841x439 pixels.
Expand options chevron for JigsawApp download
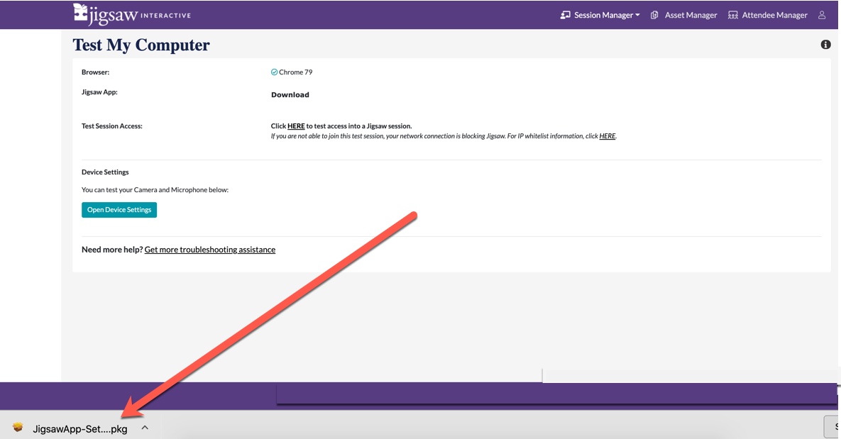(x=145, y=428)
